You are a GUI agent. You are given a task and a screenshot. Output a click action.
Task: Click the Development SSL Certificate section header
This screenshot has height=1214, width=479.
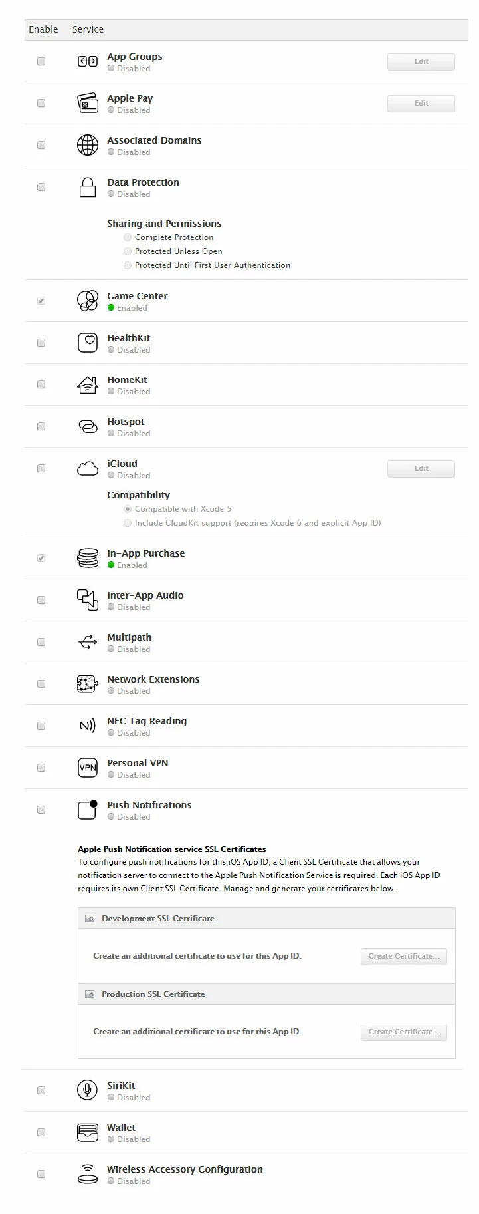266,919
